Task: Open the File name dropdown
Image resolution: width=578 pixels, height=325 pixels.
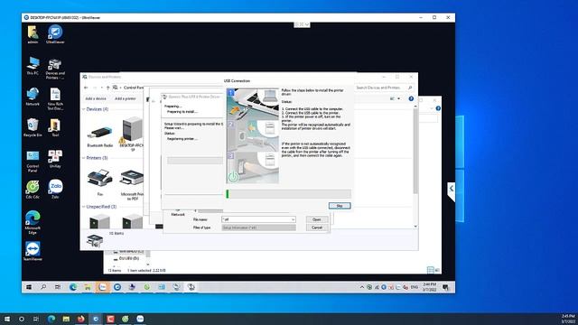Action: pos(293,219)
